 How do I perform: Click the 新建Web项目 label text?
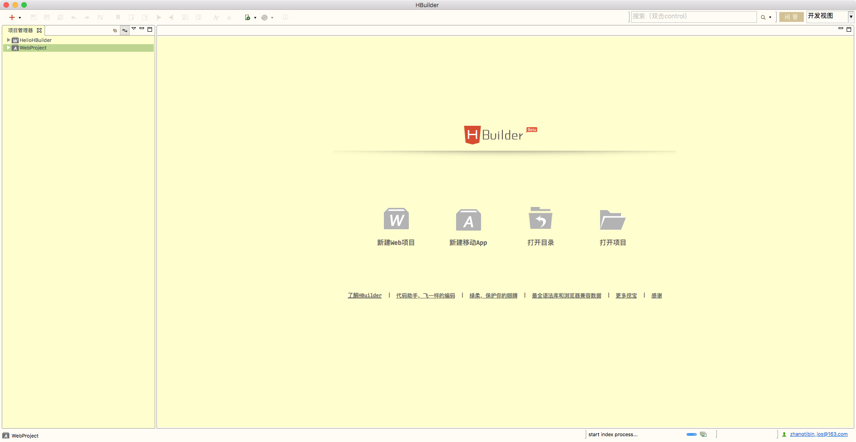[396, 243]
